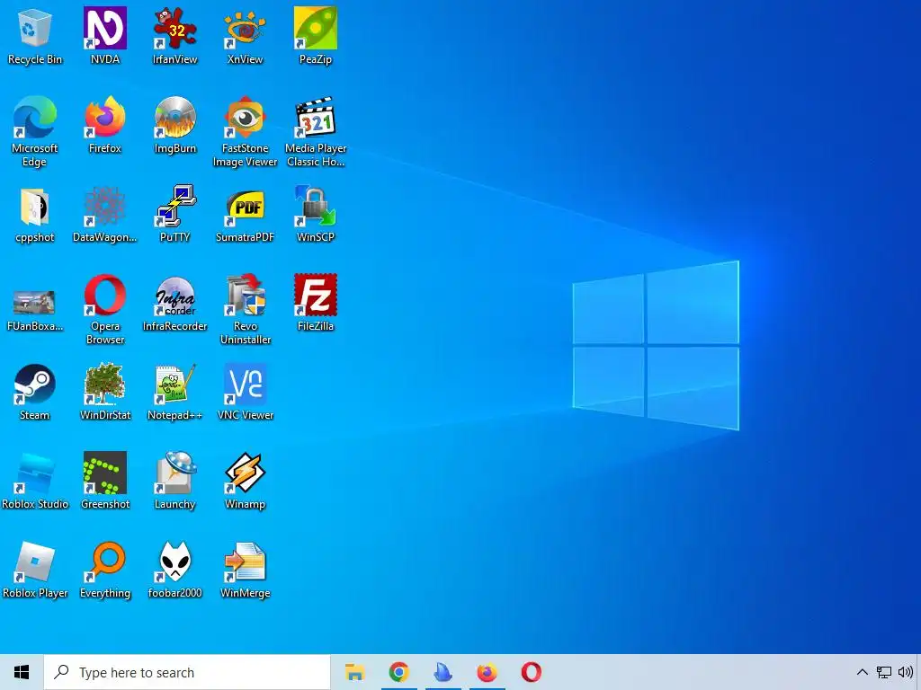Image resolution: width=921 pixels, height=690 pixels.
Task: Click the volume speaker tray icon
Action: [905, 672]
